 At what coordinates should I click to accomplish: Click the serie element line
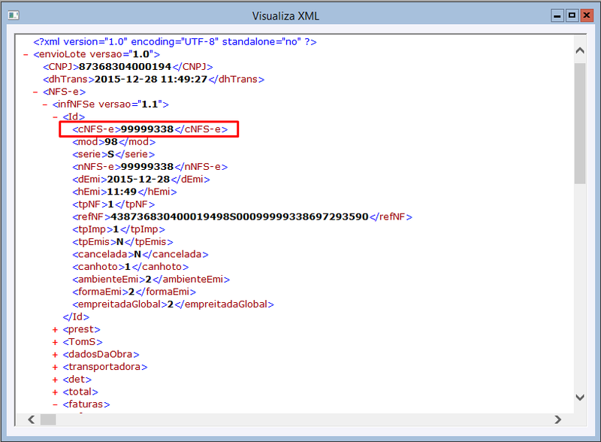(113, 154)
